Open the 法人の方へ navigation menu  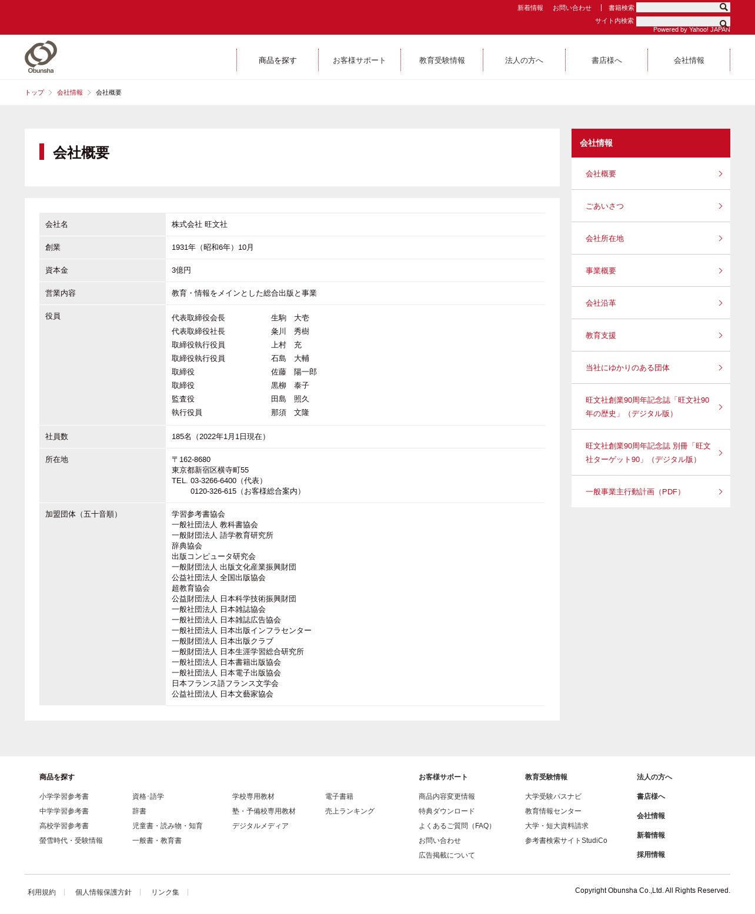pyautogui.click(x=524, y=61)
